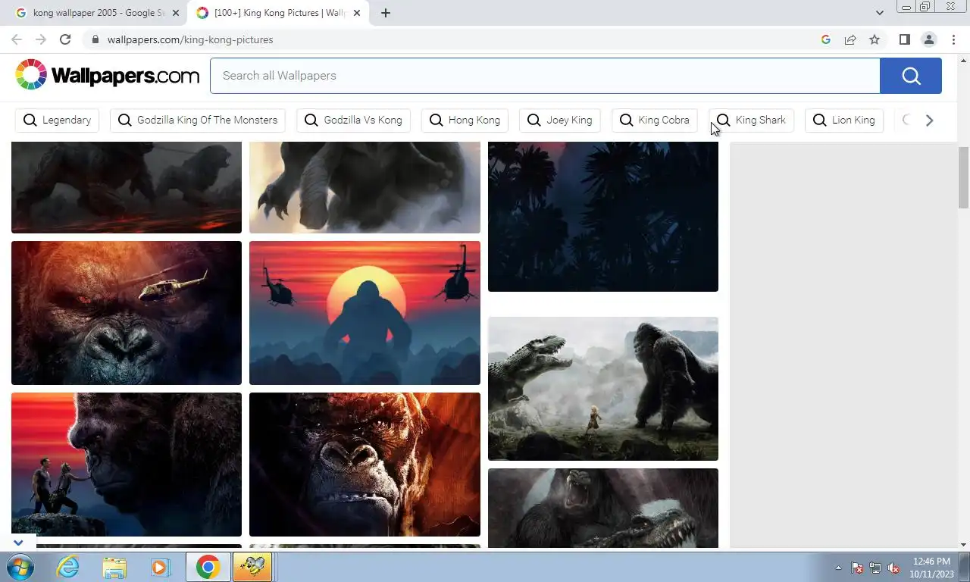Open the tab search dropdown chevron
970x582 pixels.
879,13
